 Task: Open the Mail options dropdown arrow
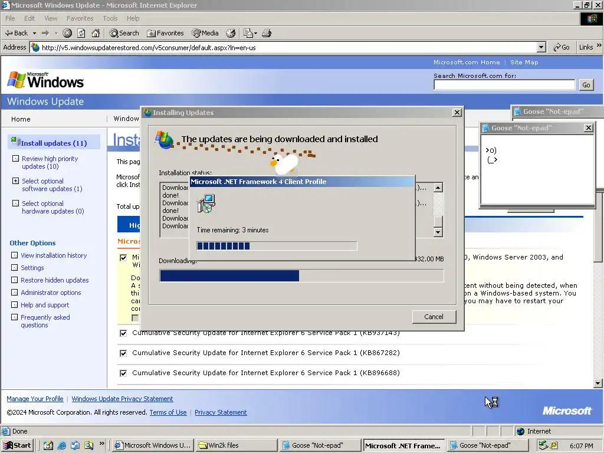pos(255,33)
